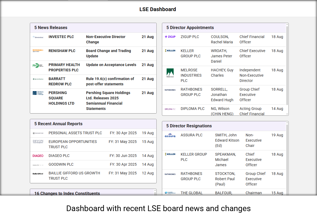Click the Rathbones logo in Director Resignations

click(170, 174)
